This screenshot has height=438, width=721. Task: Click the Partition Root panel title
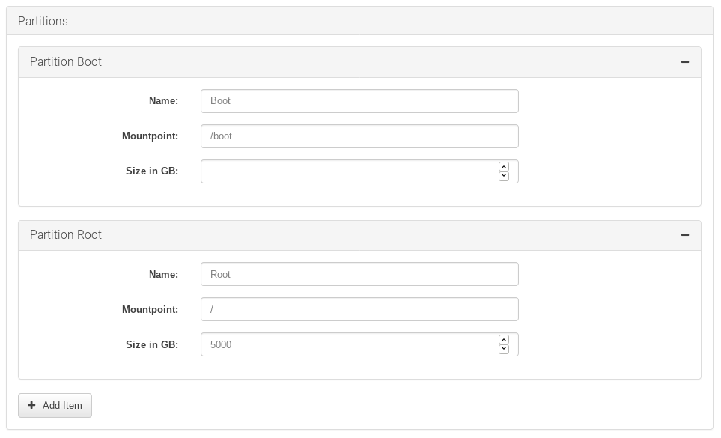coord(66,235)
